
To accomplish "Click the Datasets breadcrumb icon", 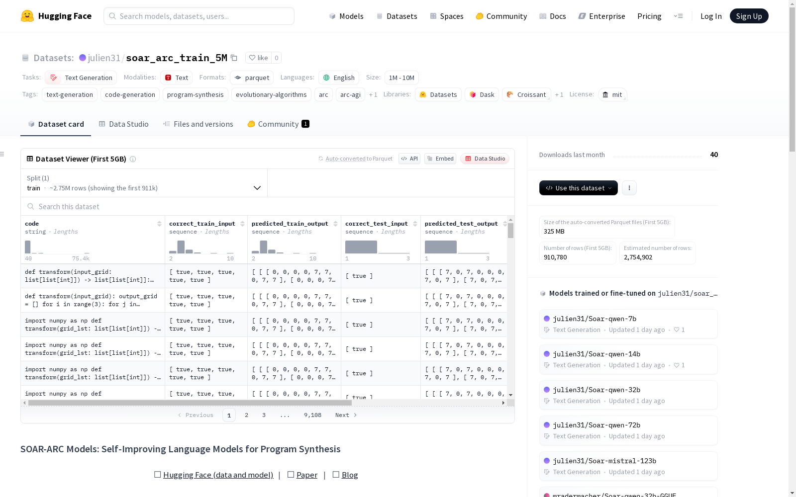I will pyautogui.click(x=25, y=58).
